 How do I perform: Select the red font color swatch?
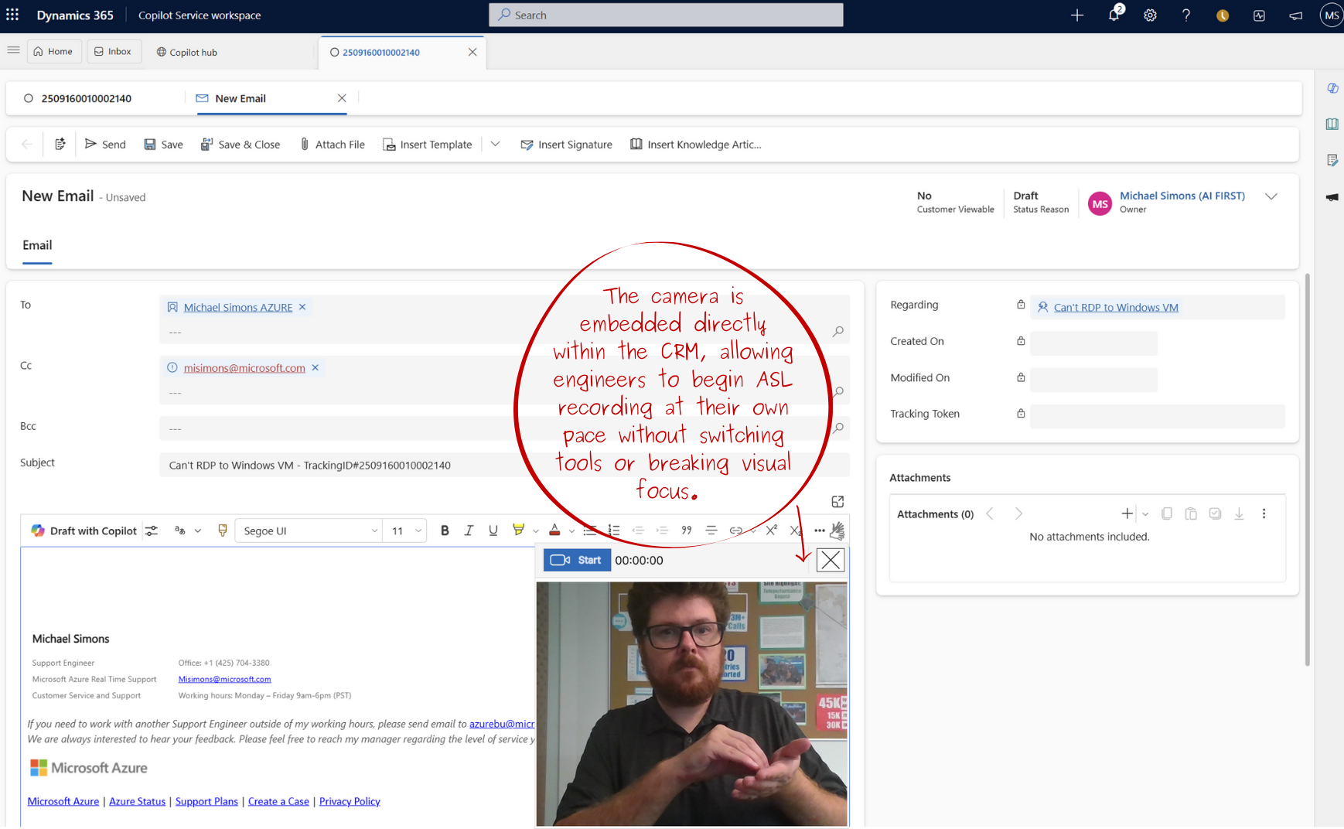[x=555, y=534]
